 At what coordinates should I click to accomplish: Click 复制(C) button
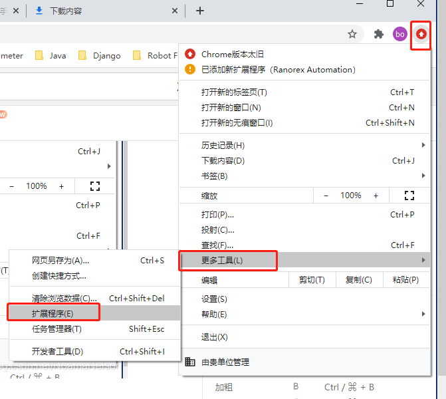coord(359,280)
